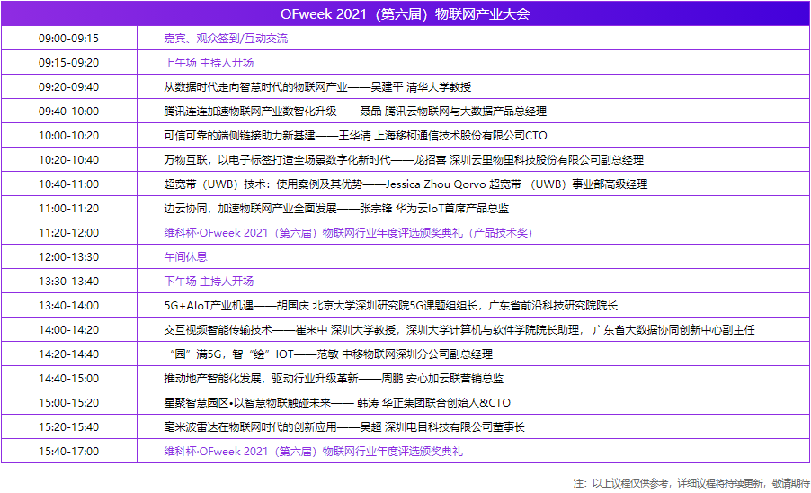Click the talk “园”满5G，智“绘”IOT by 范敏
The width and height of the screenshot is (811, 493).
tap(332, 354)
